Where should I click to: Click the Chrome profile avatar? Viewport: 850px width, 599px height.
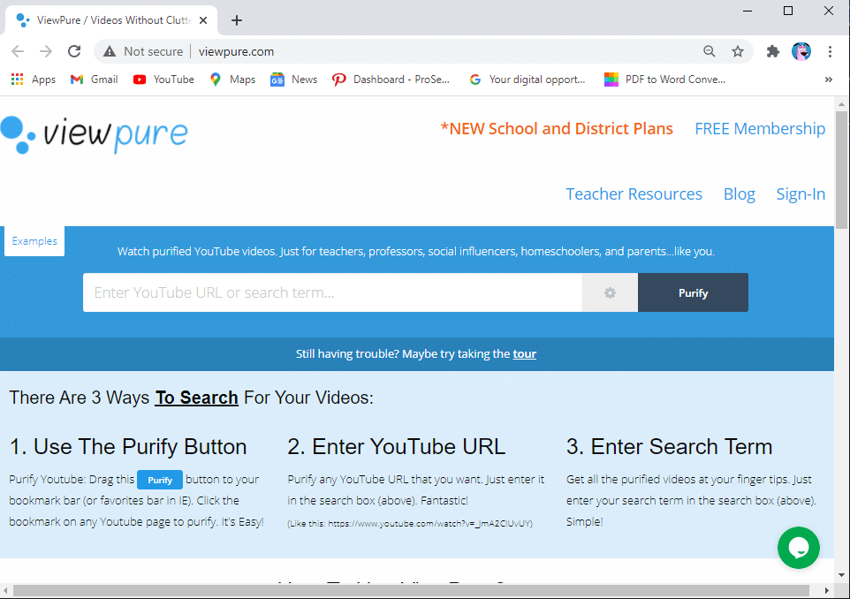pyautogui.click(x=801, y=51)
